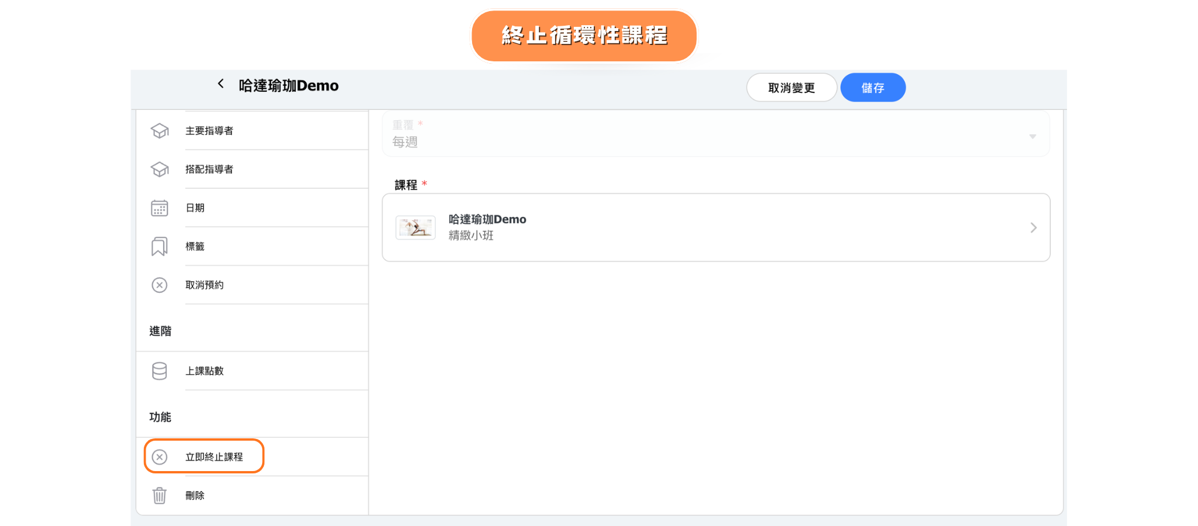Select 主要指導者 in the sidebar
This screenshot has width=1198, height=526.
(x=209, y=131)
